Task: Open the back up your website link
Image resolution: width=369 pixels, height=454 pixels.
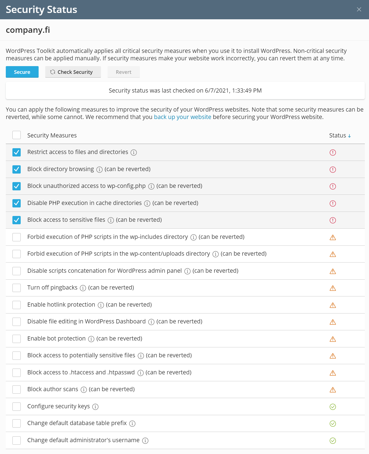Action: point(183,117)
